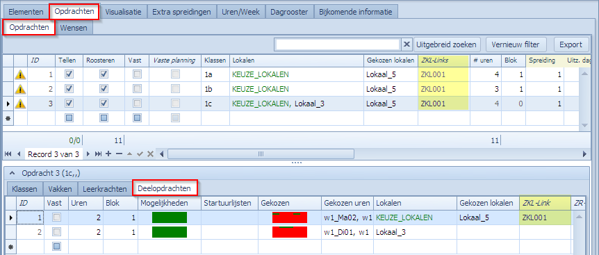Click the warning icon on row ID 2

pyautogui.click(x=20, y=90)
